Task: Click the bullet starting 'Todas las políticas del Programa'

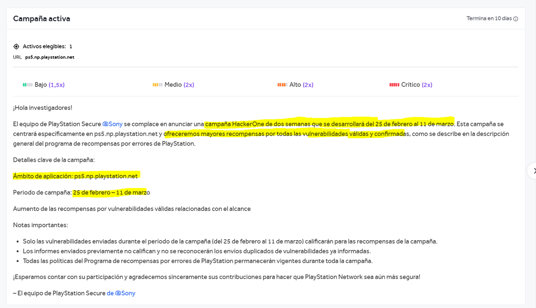Action: (197, 261)
